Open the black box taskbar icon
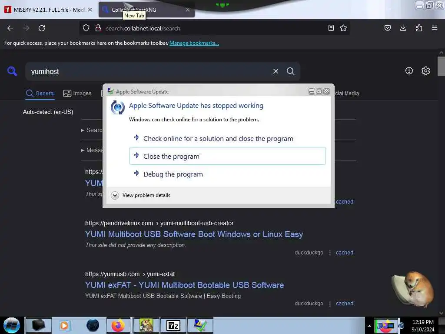 click(x=38, y=325)
